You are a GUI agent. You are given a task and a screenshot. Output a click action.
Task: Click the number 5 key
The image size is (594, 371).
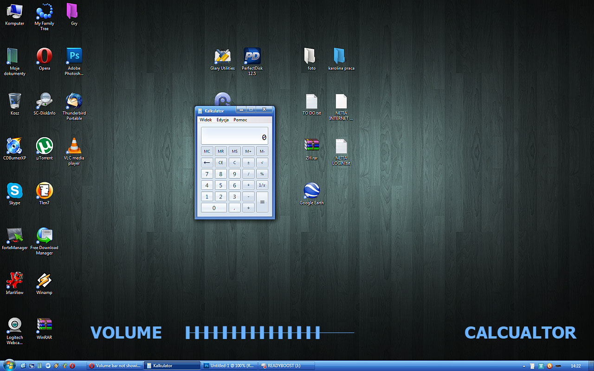[x=221, y=185]
